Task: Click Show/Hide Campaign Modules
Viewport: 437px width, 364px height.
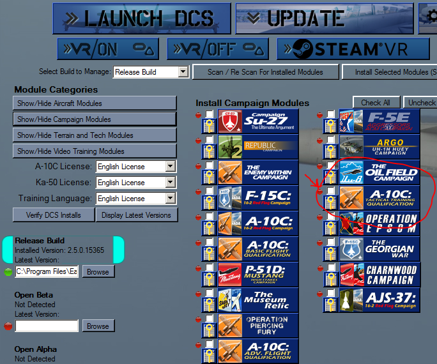Action: point(95,119)
